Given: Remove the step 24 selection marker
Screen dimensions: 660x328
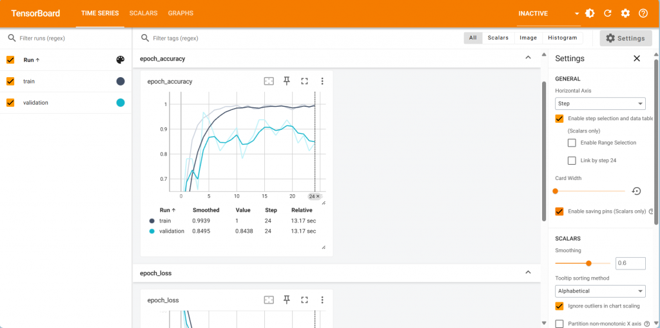Looking at the screenshot, I should pyautogui.click(x=318, y=196).
